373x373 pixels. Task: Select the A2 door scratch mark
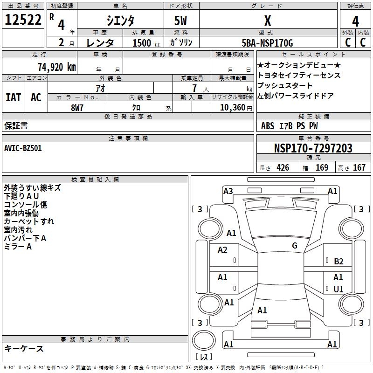coord(222,250)
